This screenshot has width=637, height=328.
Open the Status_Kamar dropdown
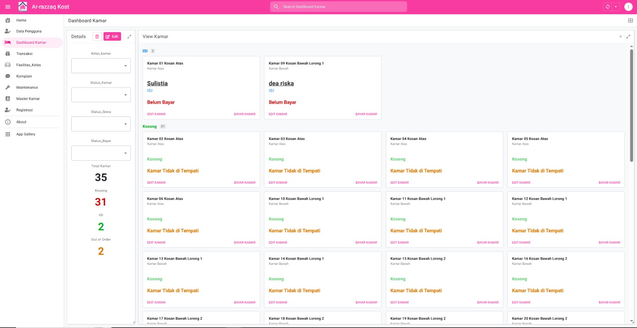[101, 95]
